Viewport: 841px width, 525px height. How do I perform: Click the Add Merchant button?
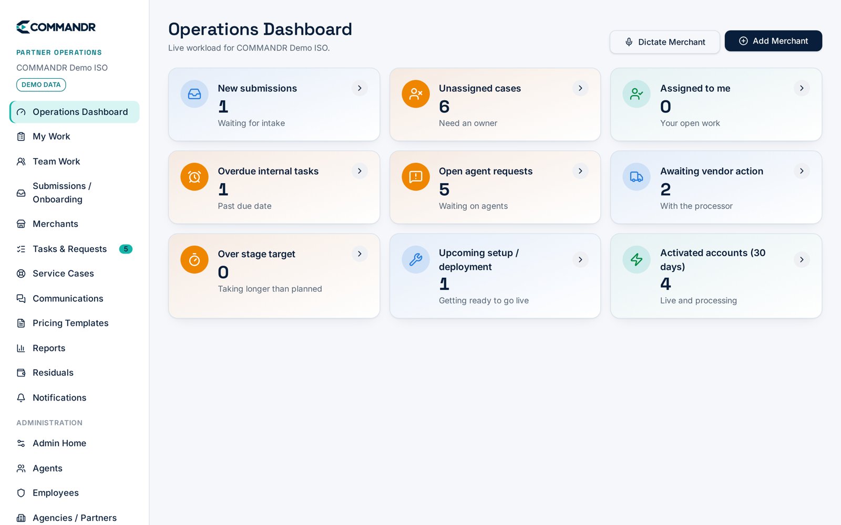[773, 41]
